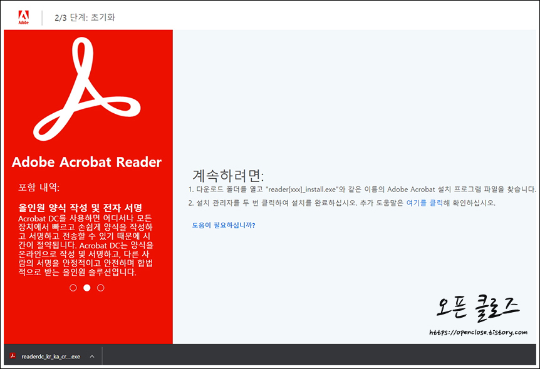Select the second carousel dot
Screen dimensions: 540x369
(x=87, y=288)
